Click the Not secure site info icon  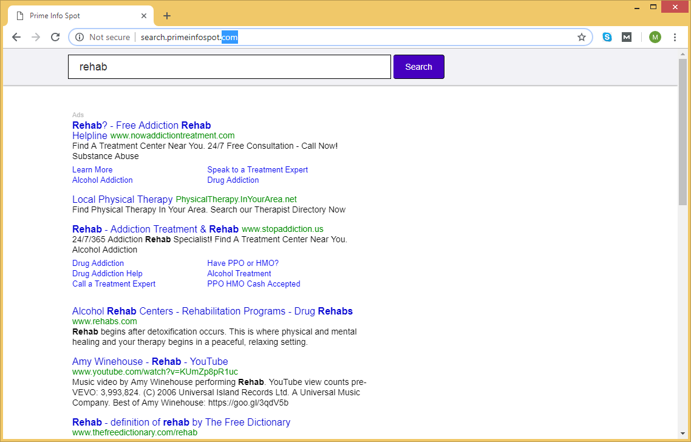point(79,37)
